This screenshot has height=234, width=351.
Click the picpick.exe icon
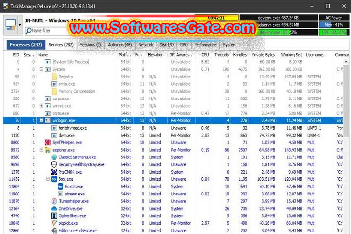pyautogui.click(x=54, y=223)
